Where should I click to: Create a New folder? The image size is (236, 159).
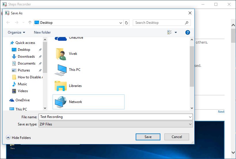[42, 32]
